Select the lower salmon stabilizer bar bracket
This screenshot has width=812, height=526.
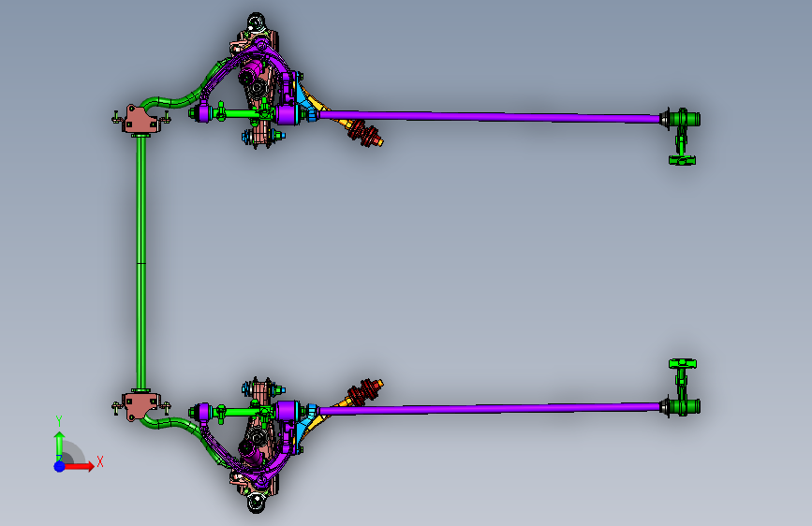[140, 406]
